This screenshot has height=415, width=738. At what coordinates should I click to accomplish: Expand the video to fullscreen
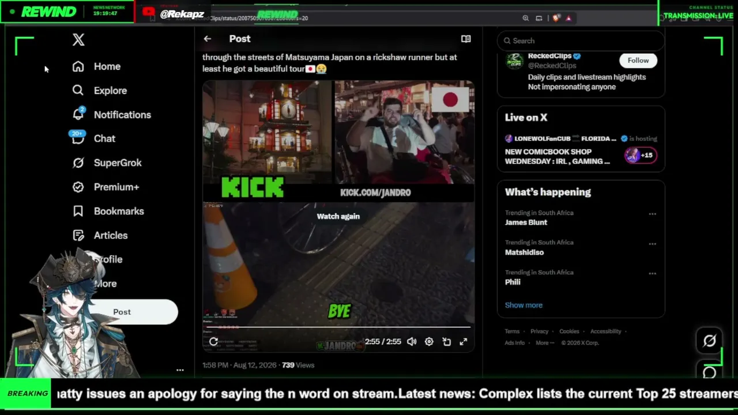tap(464, 342)
